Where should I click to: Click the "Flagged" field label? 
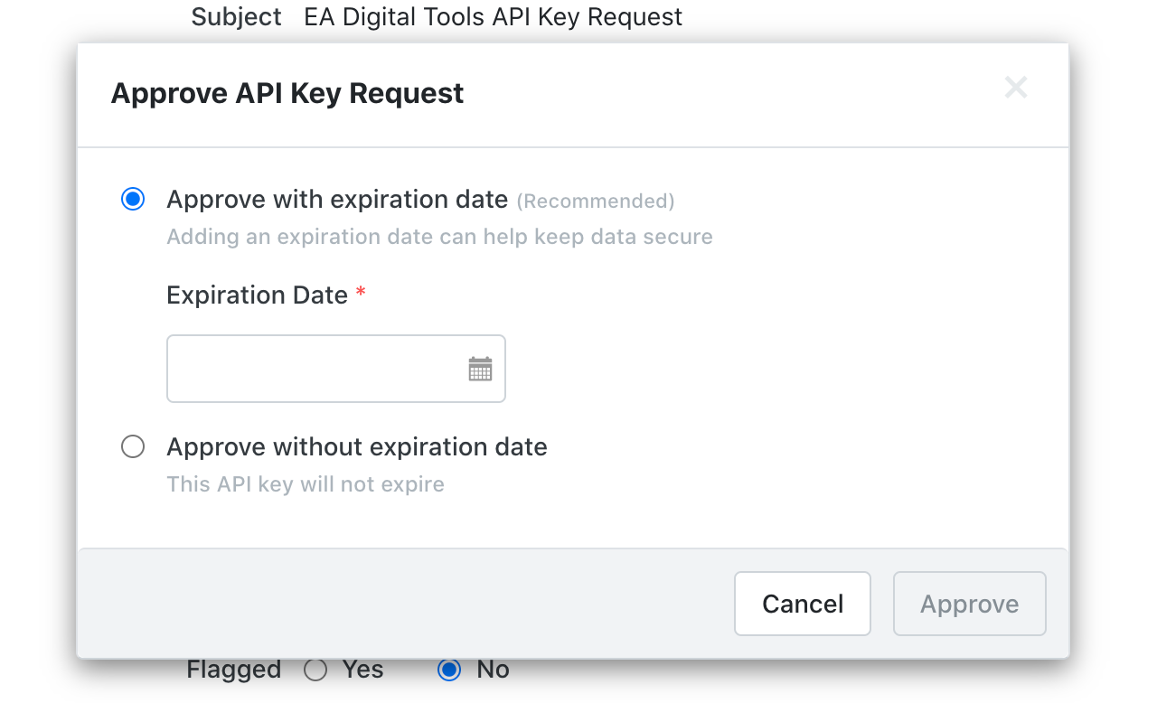click(234, 670)
